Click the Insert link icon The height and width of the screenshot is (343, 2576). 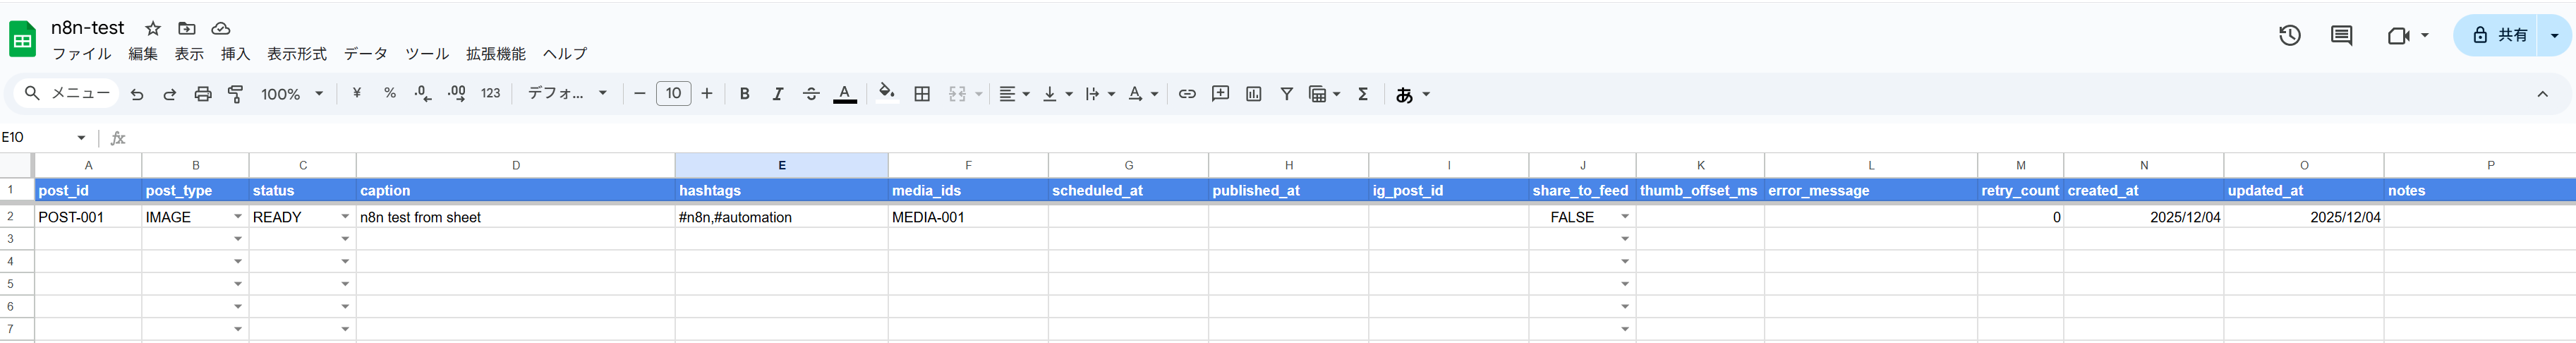pos(1187,94)
